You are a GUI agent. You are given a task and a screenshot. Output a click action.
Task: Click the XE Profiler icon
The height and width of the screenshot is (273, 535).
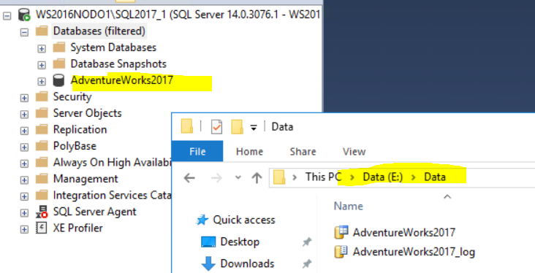click(x=41, y=228)
